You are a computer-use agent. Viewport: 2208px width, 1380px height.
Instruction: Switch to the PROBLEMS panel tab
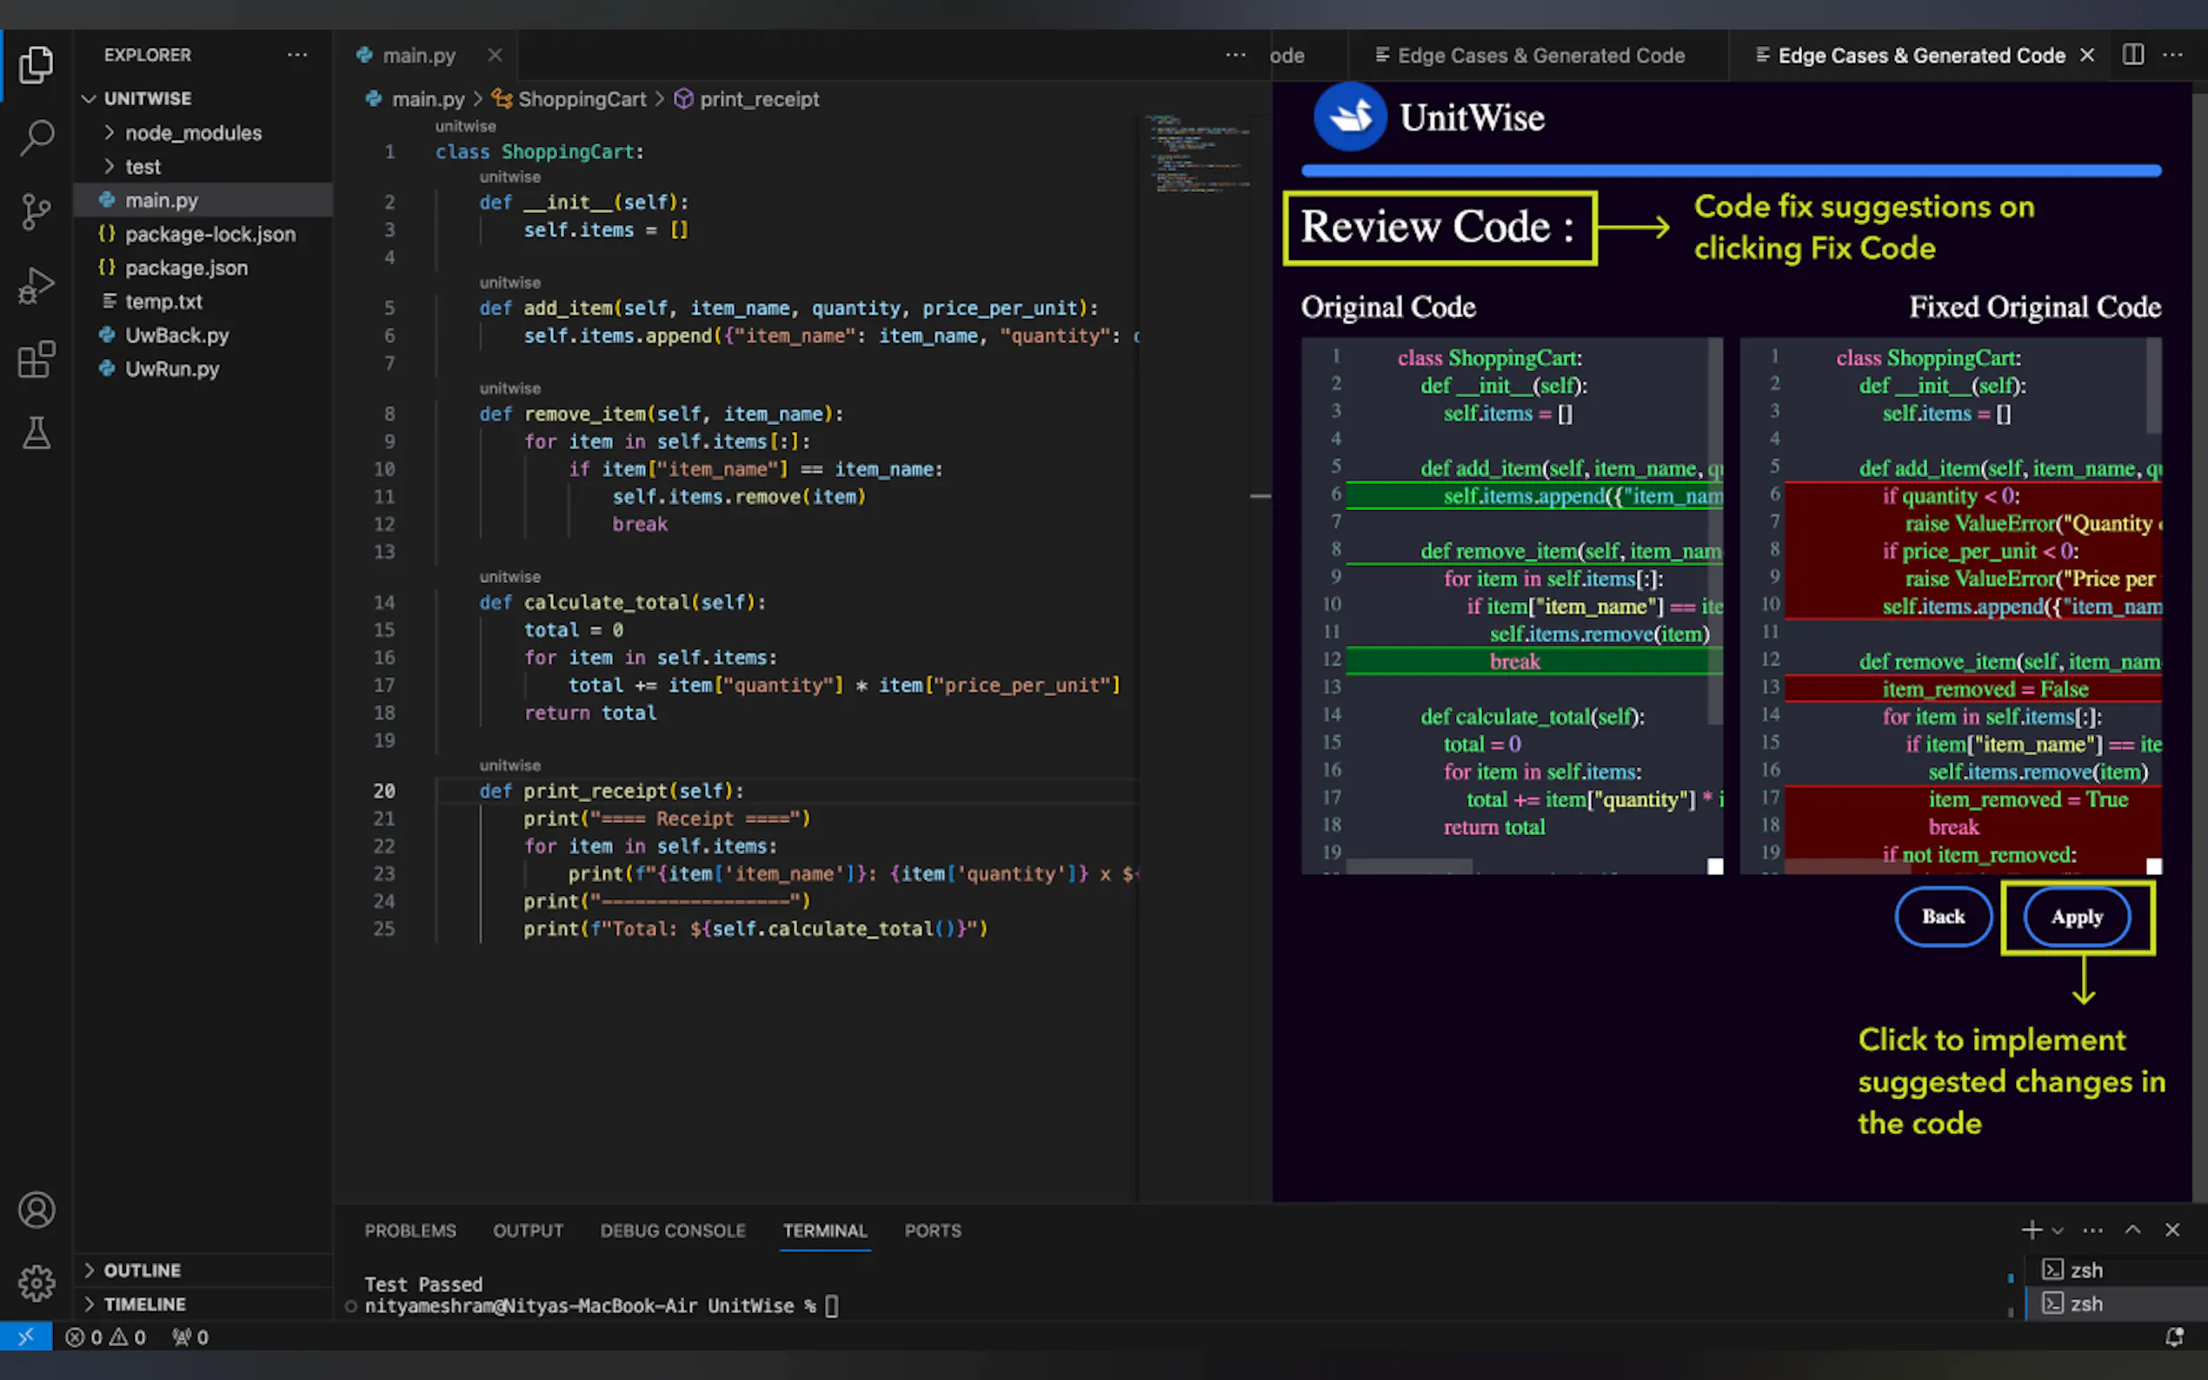(409, 1231)
